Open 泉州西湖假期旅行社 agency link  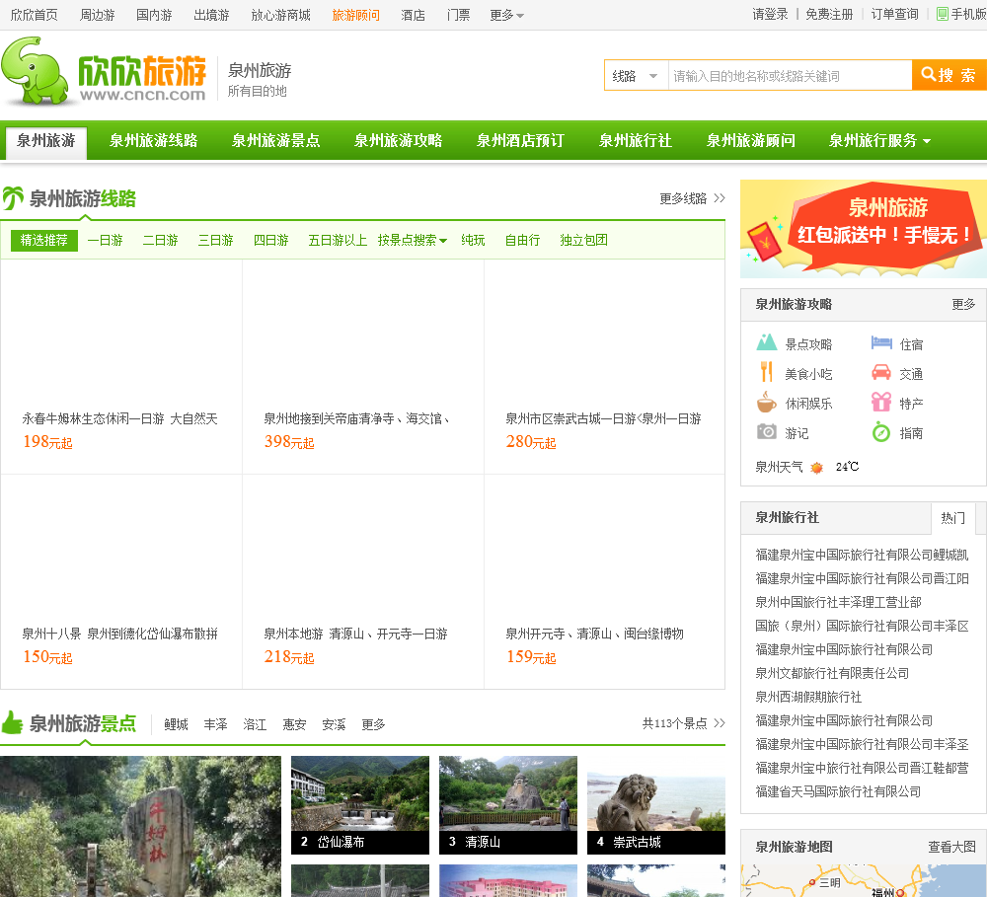click(x=808, y=697)
